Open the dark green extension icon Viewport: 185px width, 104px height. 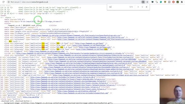click(x=177, y=2)
